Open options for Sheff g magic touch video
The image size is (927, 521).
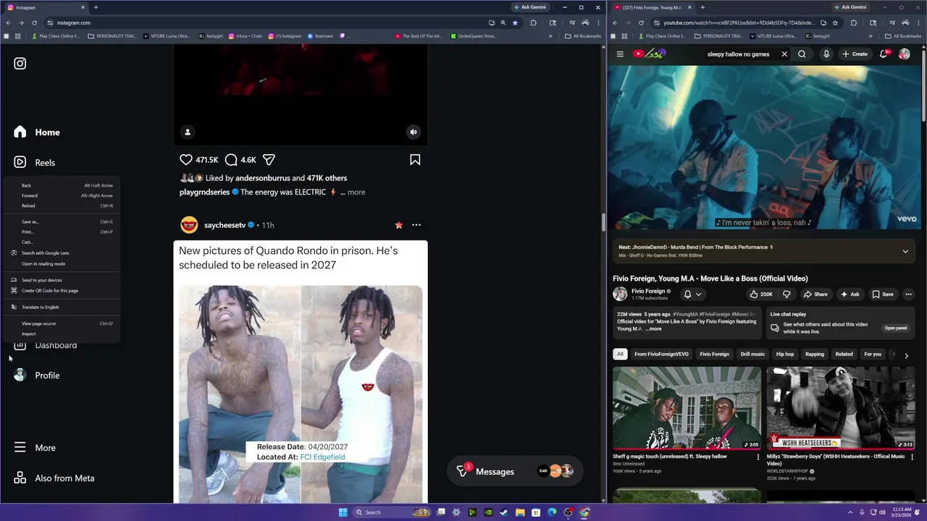(758, 457)
